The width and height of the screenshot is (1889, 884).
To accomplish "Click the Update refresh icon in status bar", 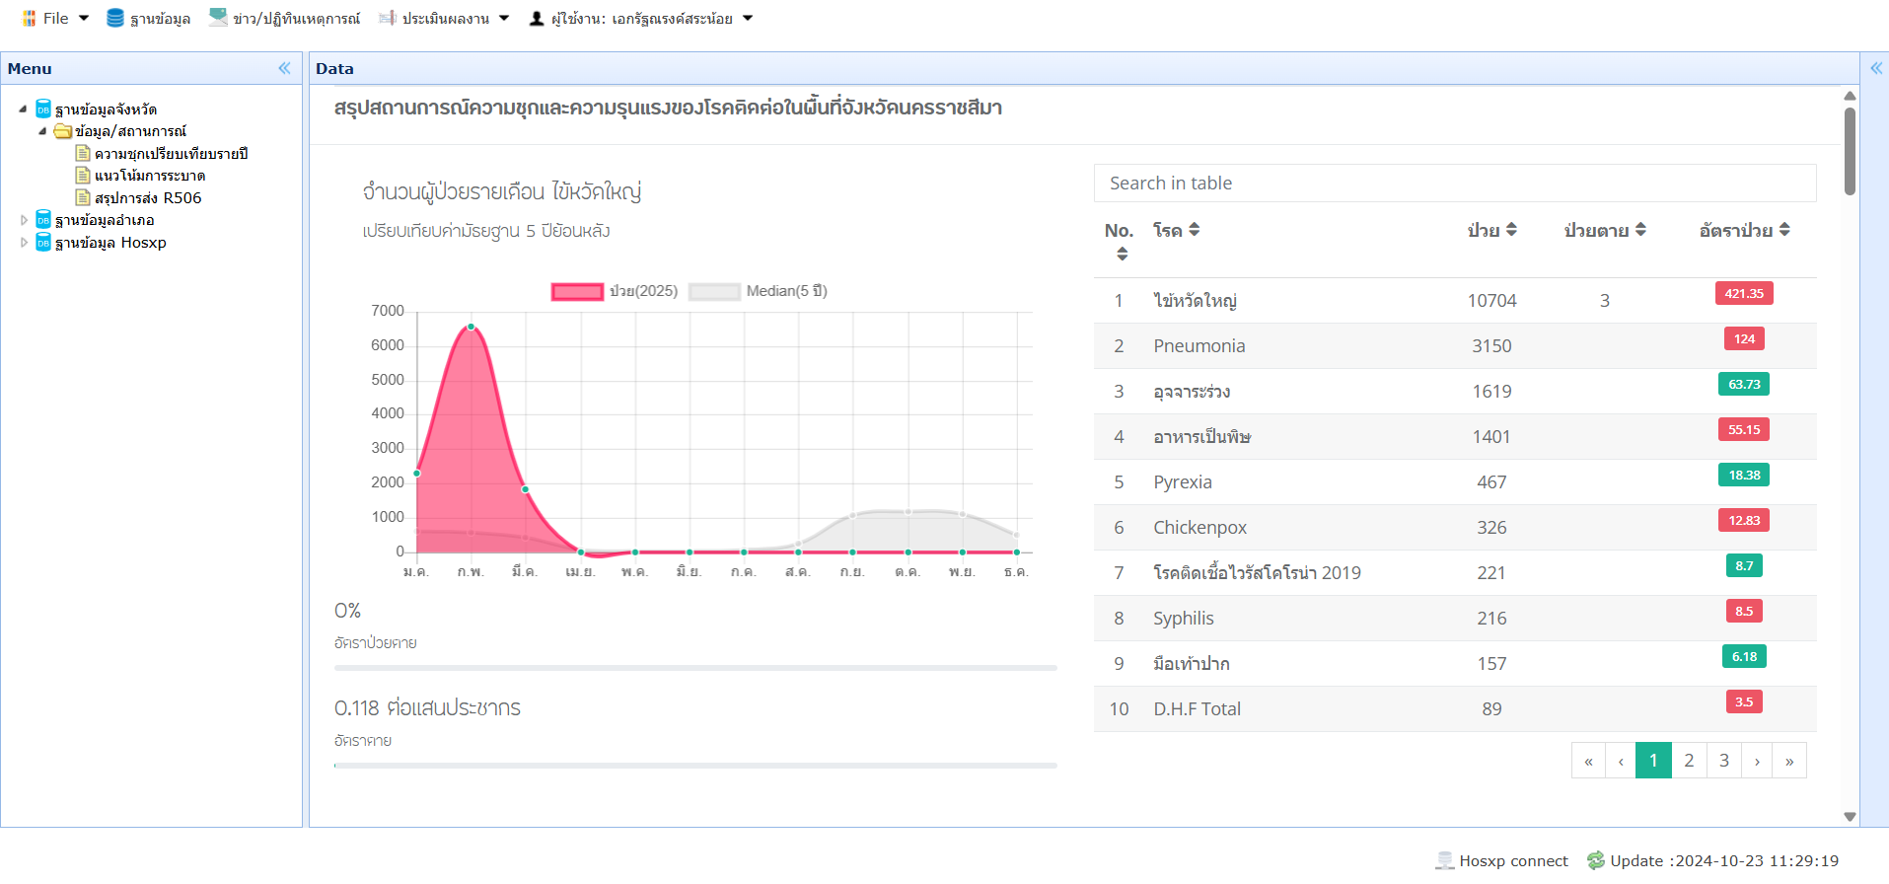I will coord(1595,860).
